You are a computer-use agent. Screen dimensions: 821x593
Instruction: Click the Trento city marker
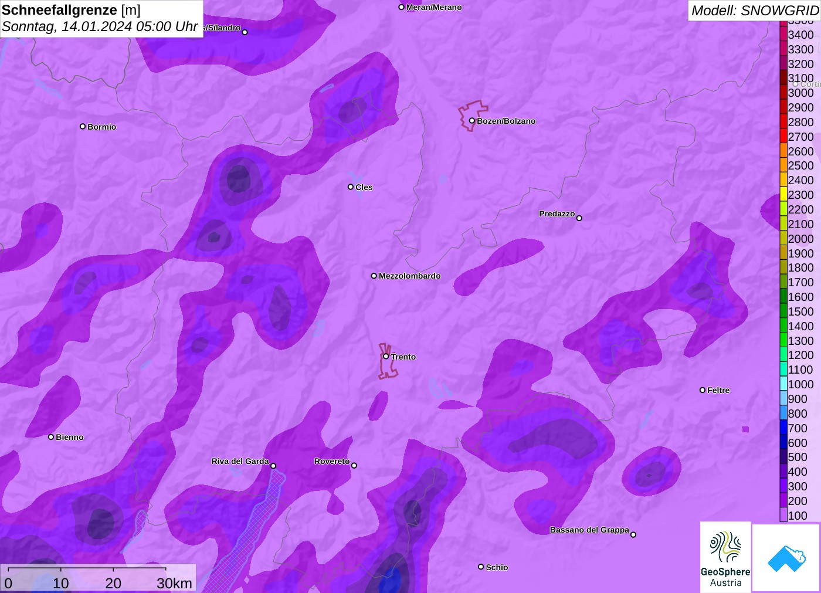pos(386,356)
